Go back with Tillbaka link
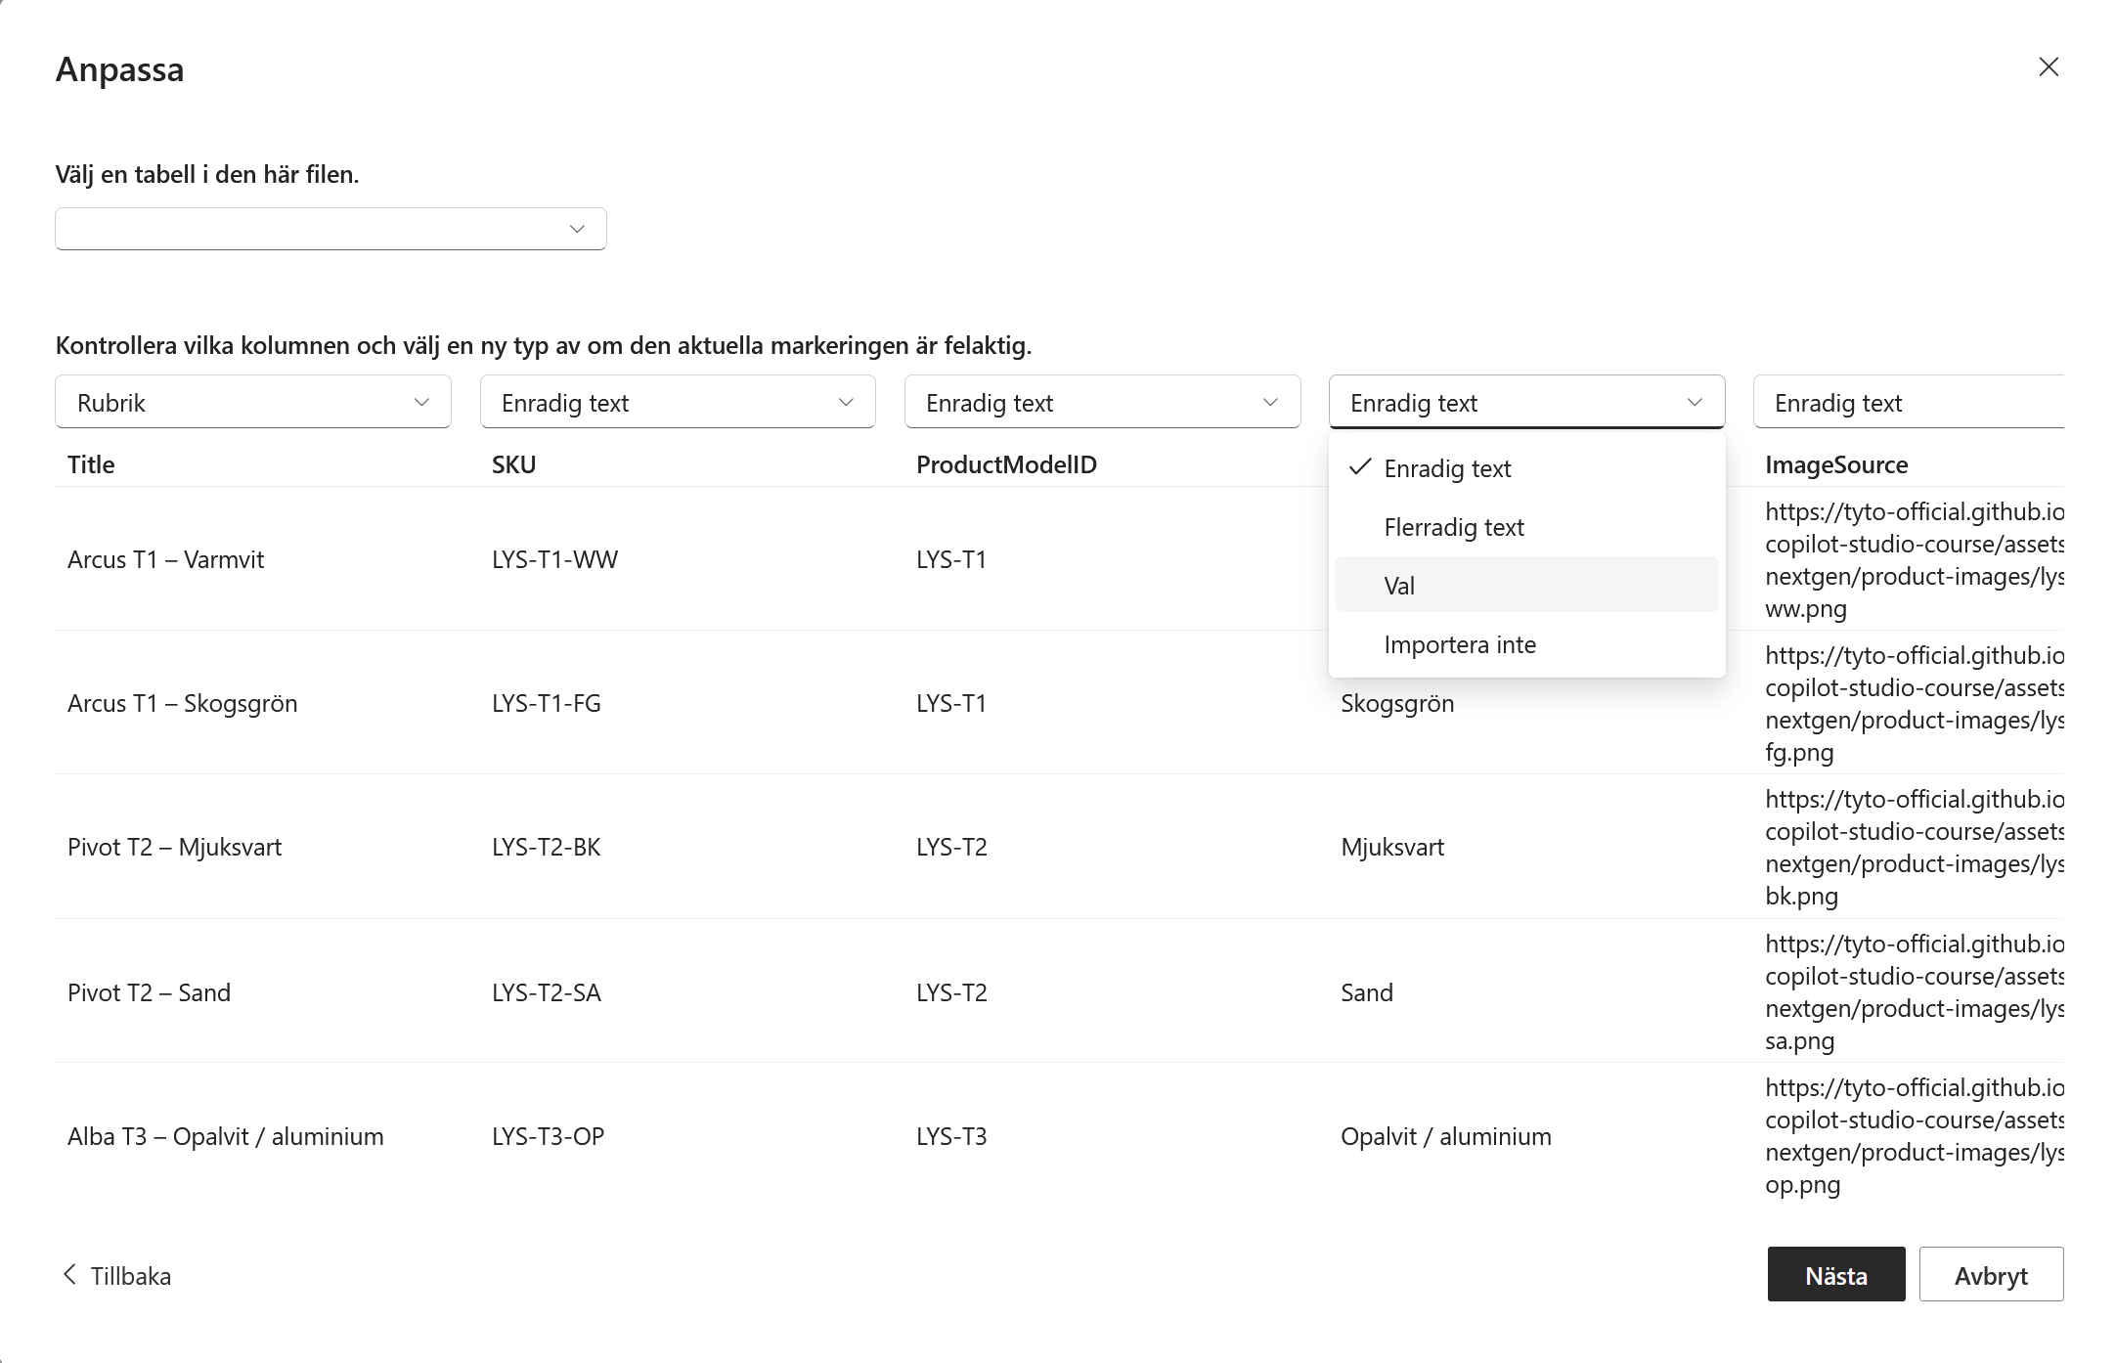The width and height of the screenshot is (2115, 1363). pyautogui.click(x=116, y=1275)
